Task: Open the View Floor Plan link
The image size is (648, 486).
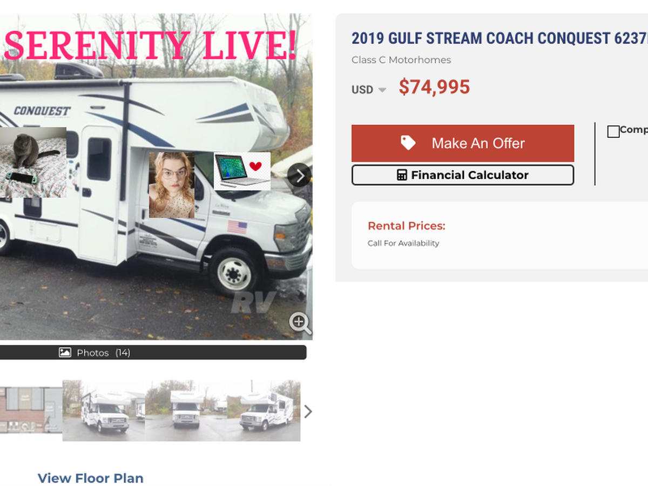Action: pyautogui.click(x=91, y=478)
